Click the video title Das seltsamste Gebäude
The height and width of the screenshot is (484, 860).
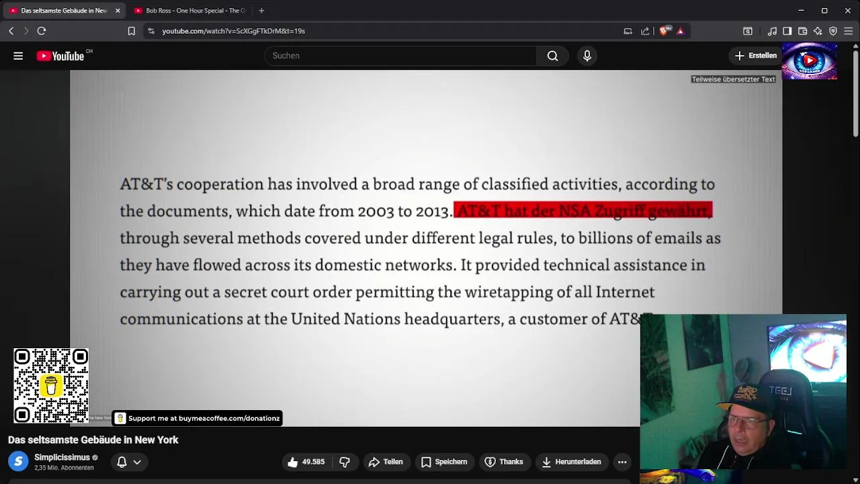click(93, 440)
